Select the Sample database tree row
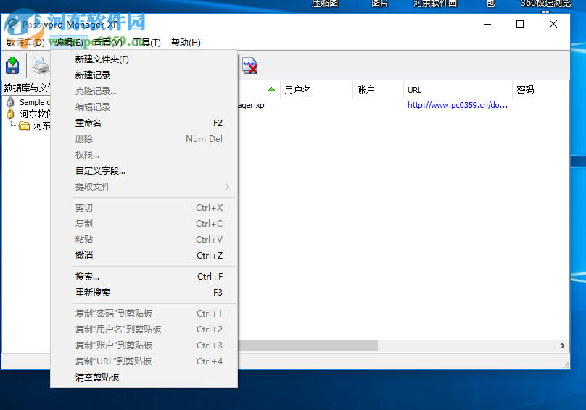586x410 pixels. pyautogui.click(x=28, y=102)
